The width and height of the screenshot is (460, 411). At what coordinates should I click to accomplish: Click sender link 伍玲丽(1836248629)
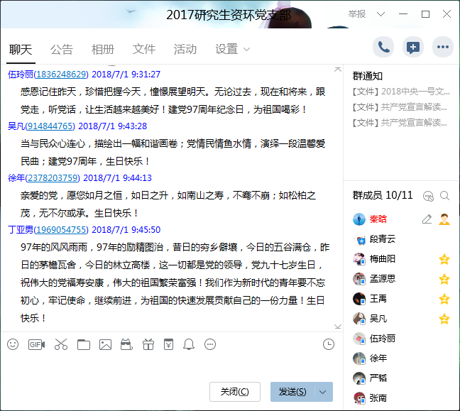(x=48, y=74)
